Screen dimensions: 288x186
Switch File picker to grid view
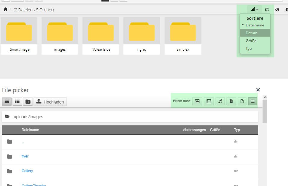pyautogui.click(x=17, y=102)
